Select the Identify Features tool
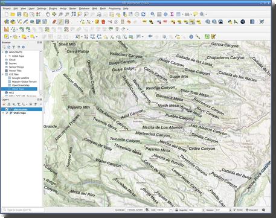Image resolution: width=276 pixels, height=218 pixels. (x=153, y=14)
